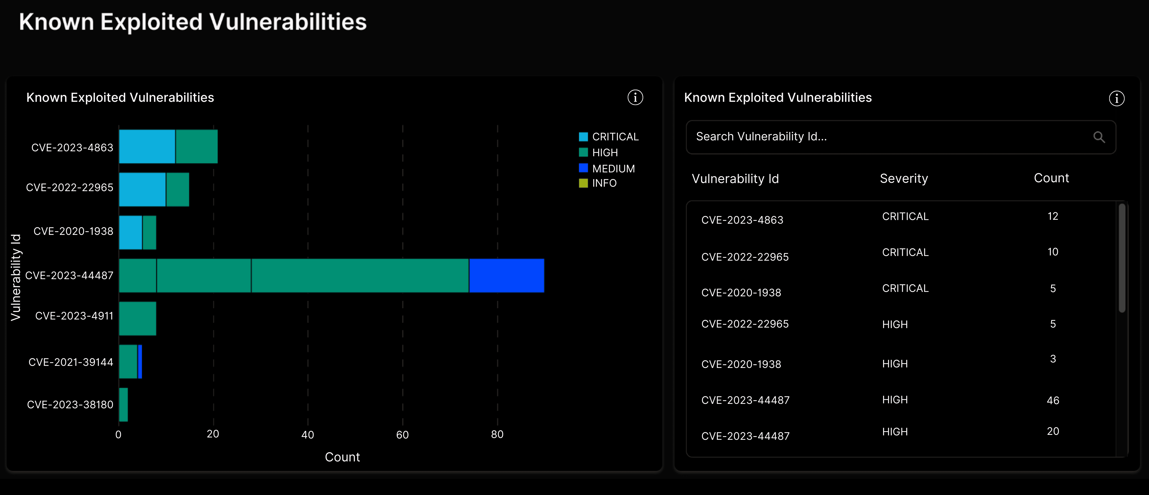Viewport: 1149px width, 495px height.
Task: Sort the table by Count column
Action: click(1051, 178)
